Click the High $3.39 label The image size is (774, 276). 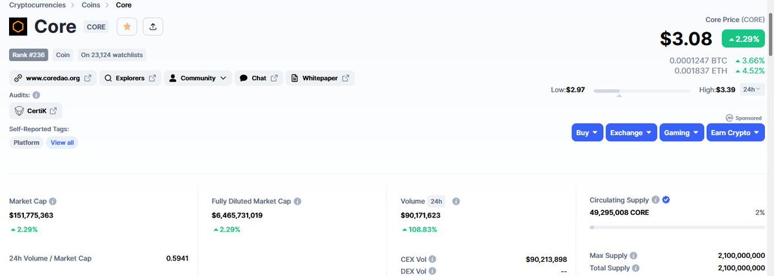point(717,89)
